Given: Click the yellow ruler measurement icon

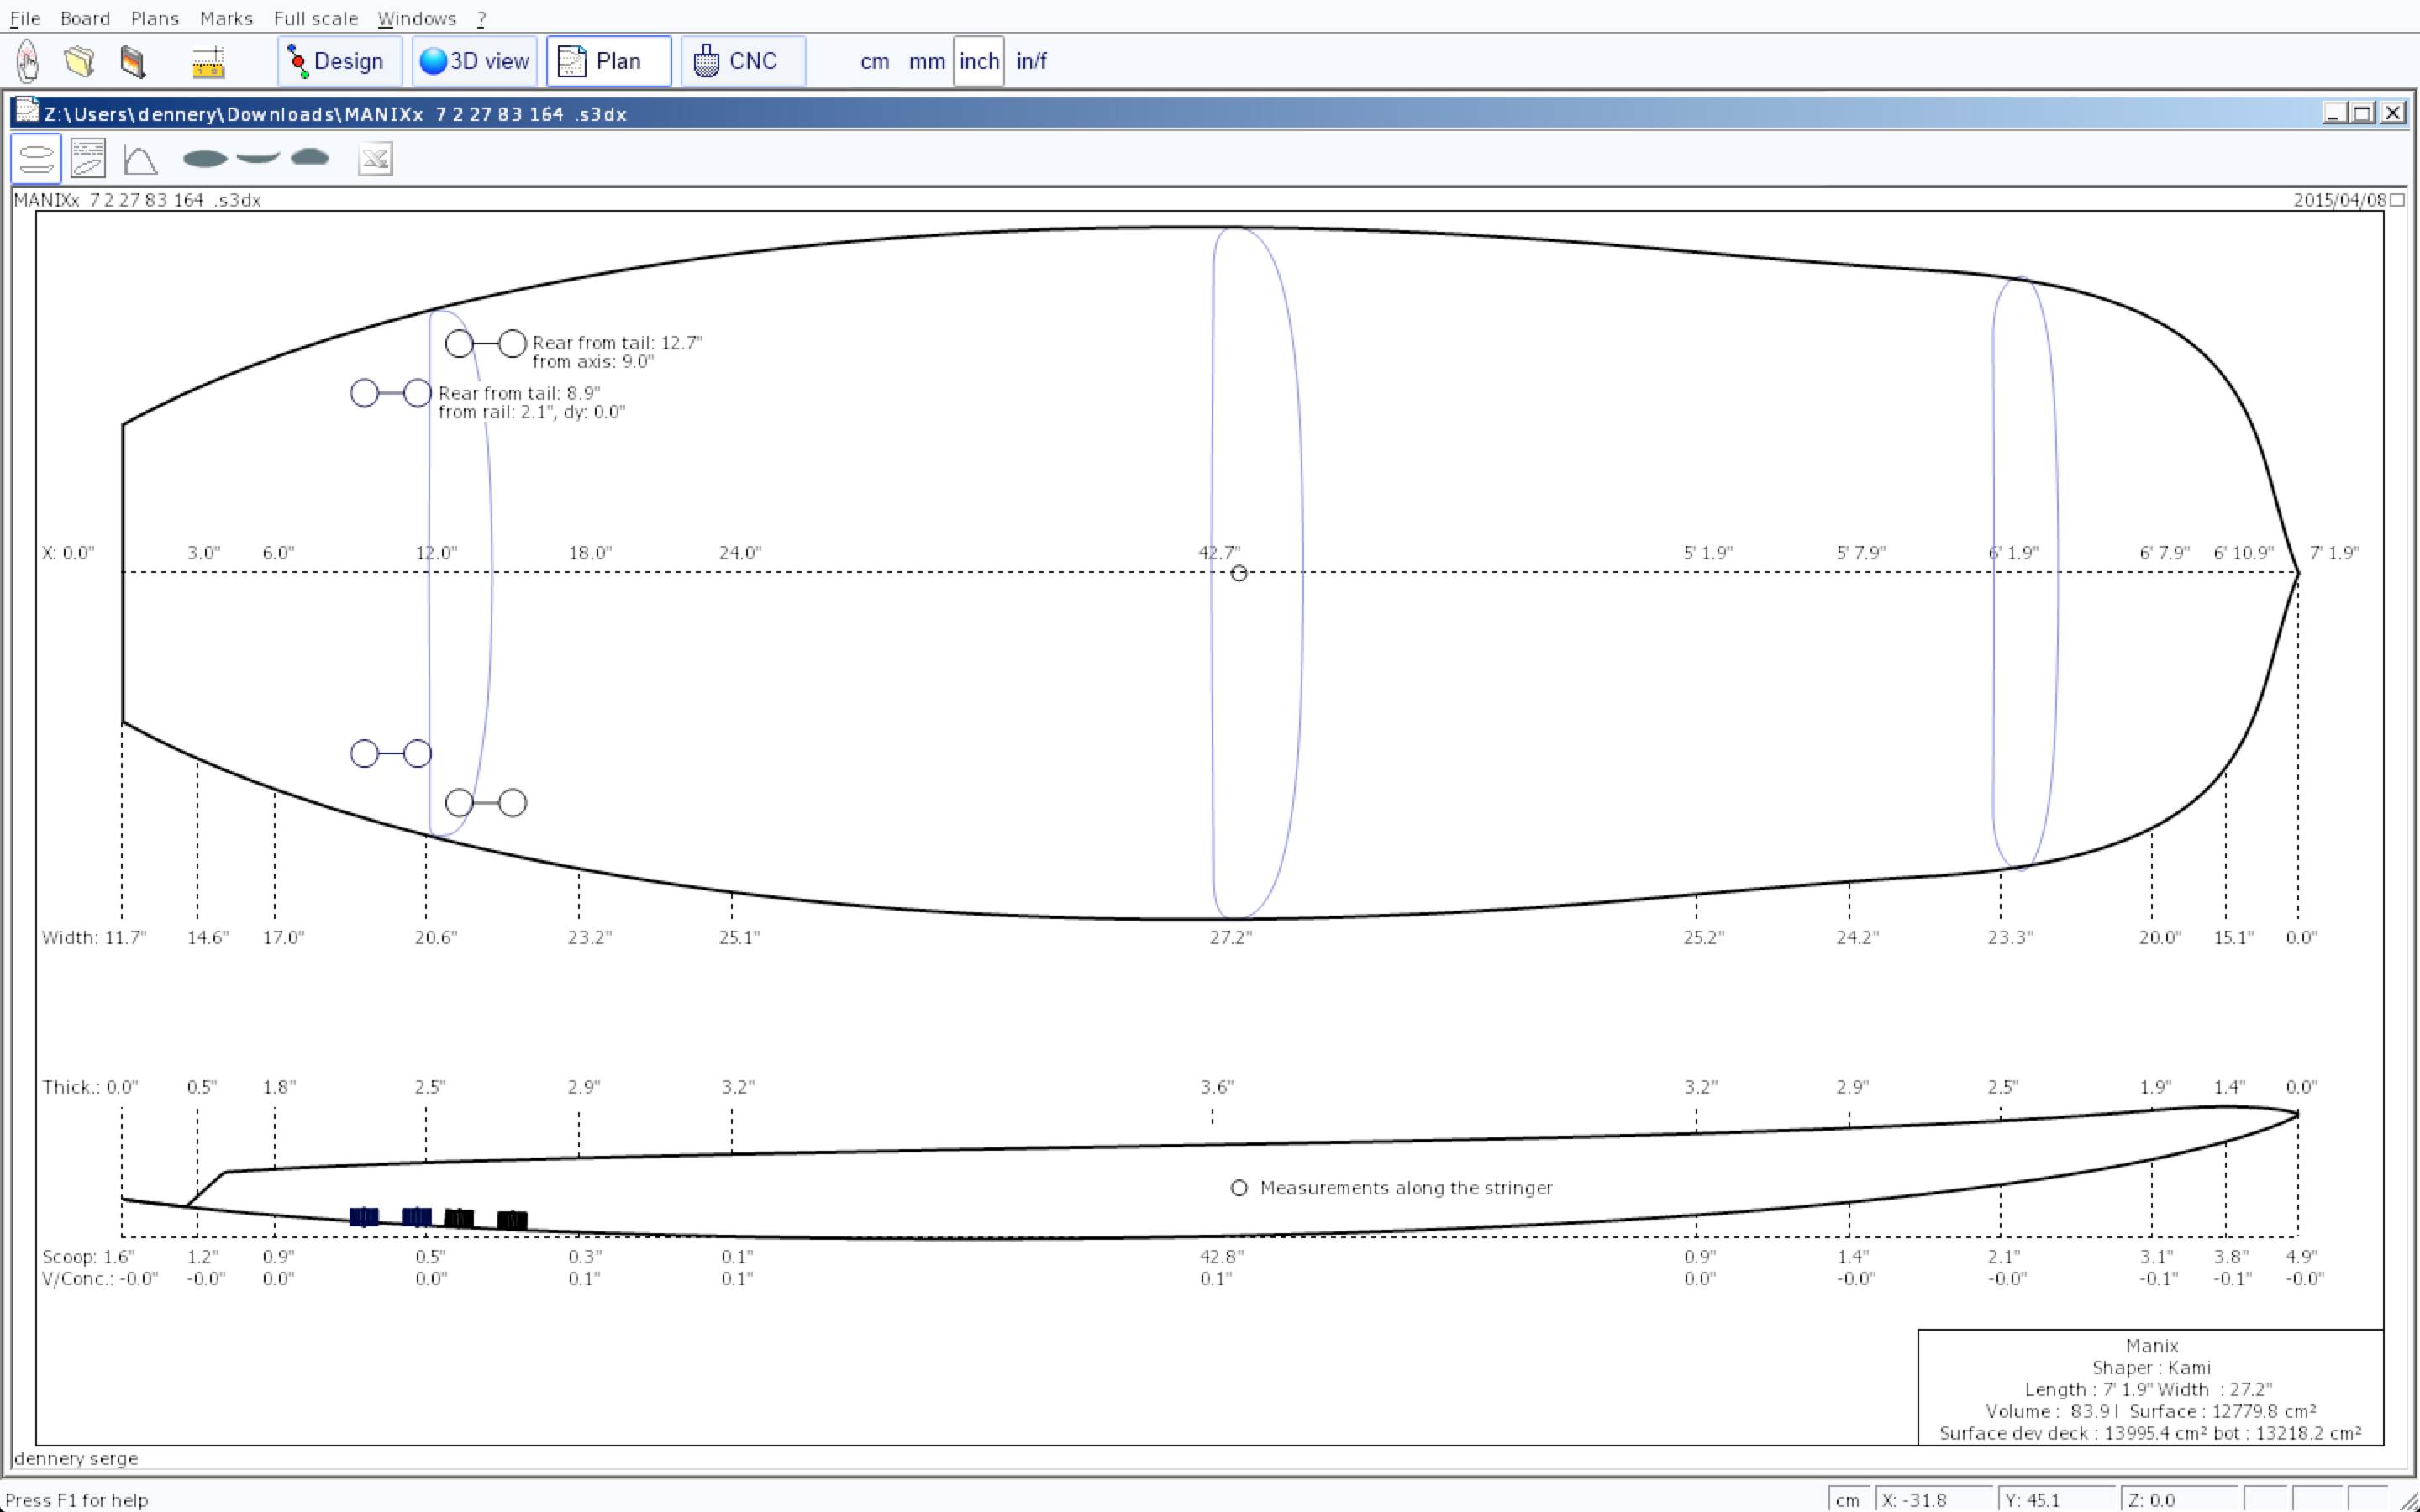Looking at the screenshot, I should pyautogui.click(x=208, y=61).
